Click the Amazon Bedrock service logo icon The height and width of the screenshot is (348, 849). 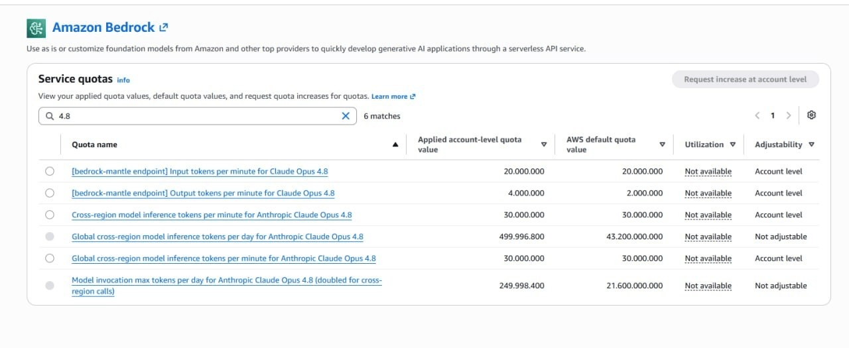pos(36,28)
